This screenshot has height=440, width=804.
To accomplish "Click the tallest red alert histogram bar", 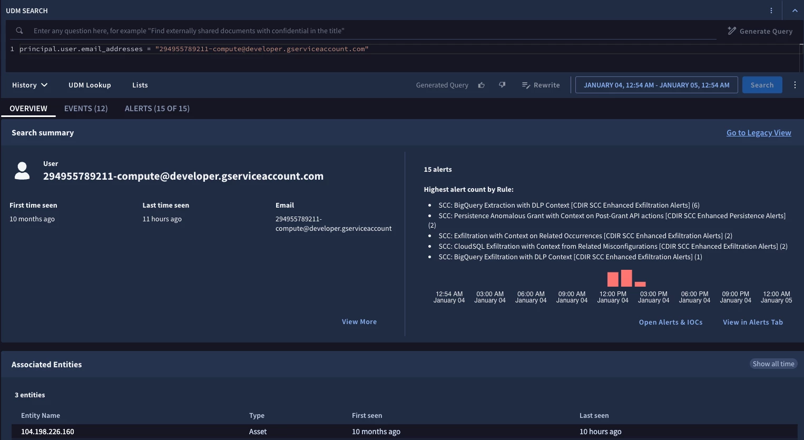I will pos(626,278).
